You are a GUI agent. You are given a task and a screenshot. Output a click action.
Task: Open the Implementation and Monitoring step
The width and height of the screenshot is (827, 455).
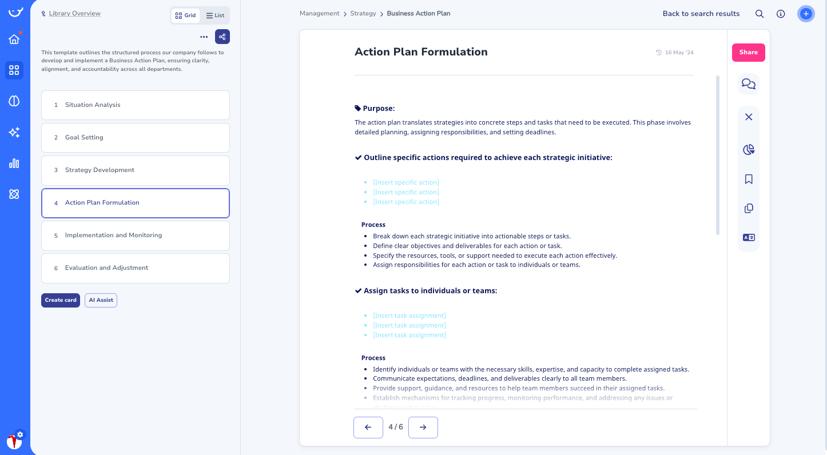coord(135,235)
